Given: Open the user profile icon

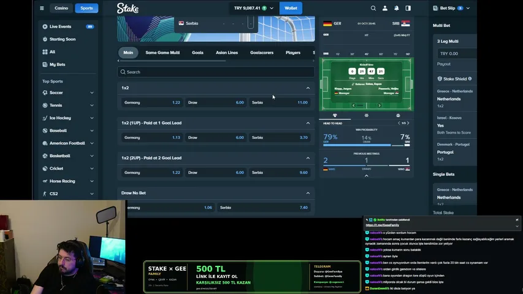Looking at the screenshot, I should (x=385, y=8).
